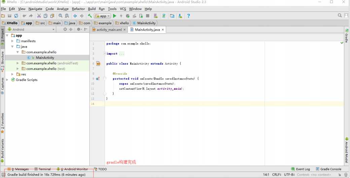Navigate Forward with the right arrow

click(82, 16)
